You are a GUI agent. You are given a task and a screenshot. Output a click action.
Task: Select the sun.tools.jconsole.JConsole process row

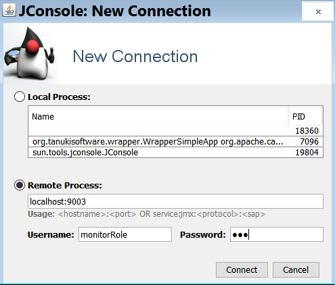click(x=175, y=153)
